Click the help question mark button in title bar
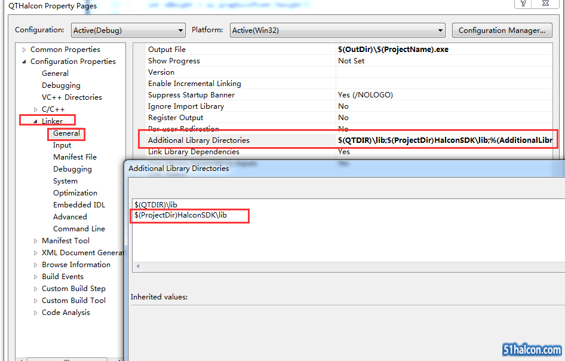The height and width of the screenshot is (361, 565). [523, 4]
